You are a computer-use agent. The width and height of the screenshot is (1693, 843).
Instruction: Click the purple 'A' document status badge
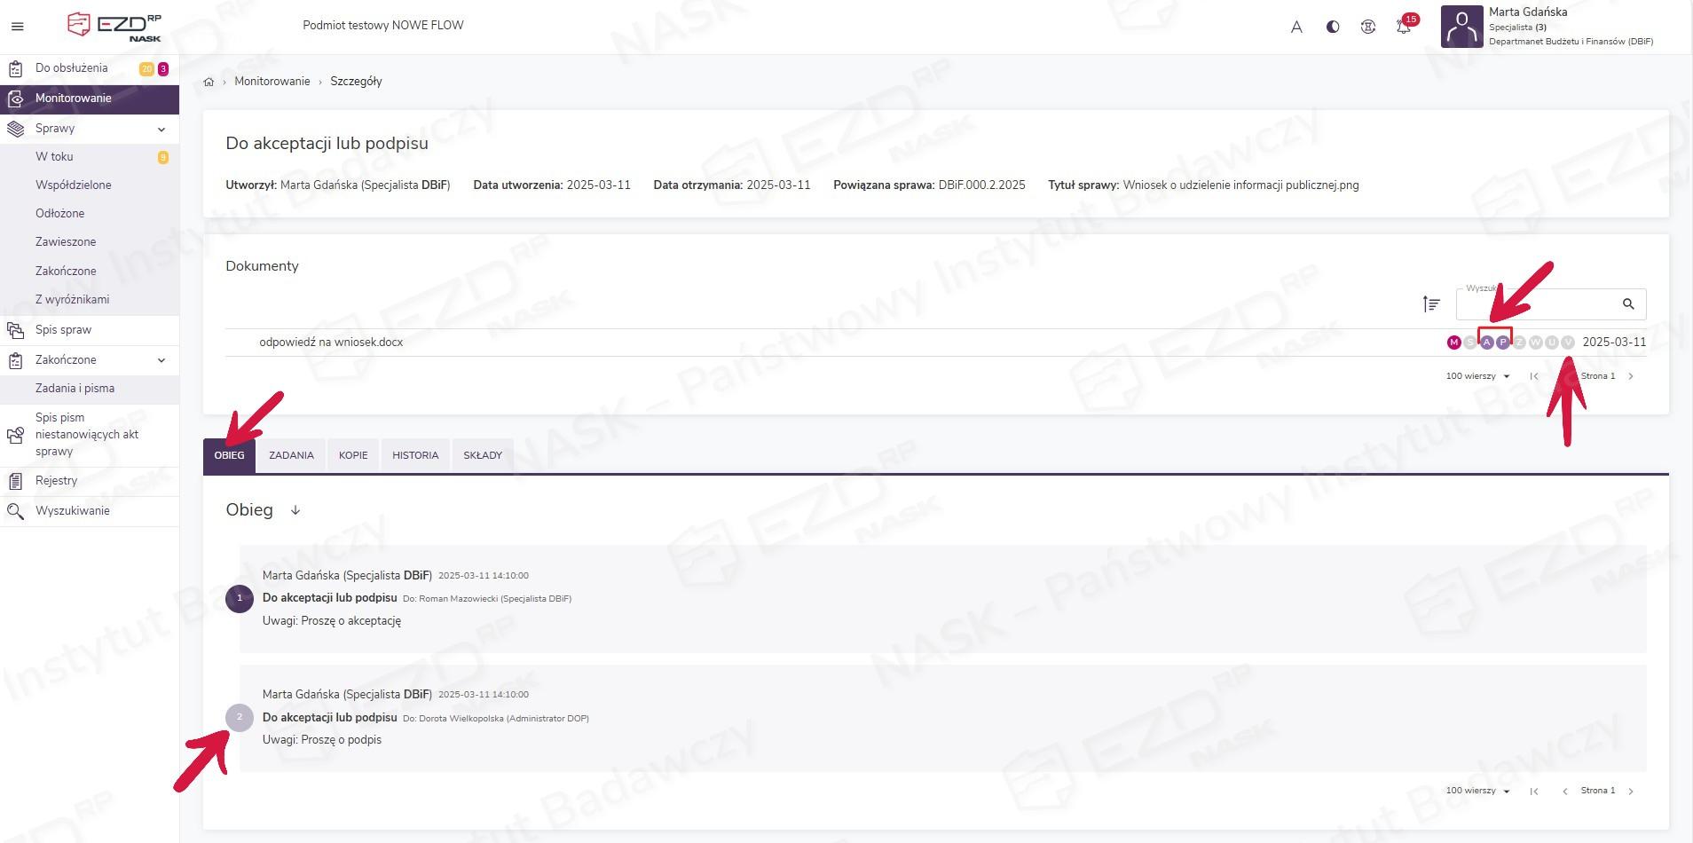click(x=1487, y=343)
